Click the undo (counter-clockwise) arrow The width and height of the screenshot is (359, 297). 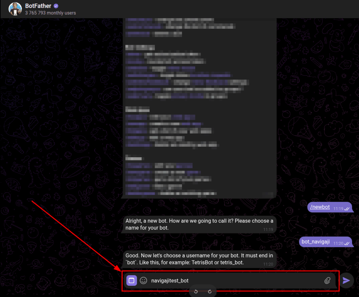click(196, 291)
